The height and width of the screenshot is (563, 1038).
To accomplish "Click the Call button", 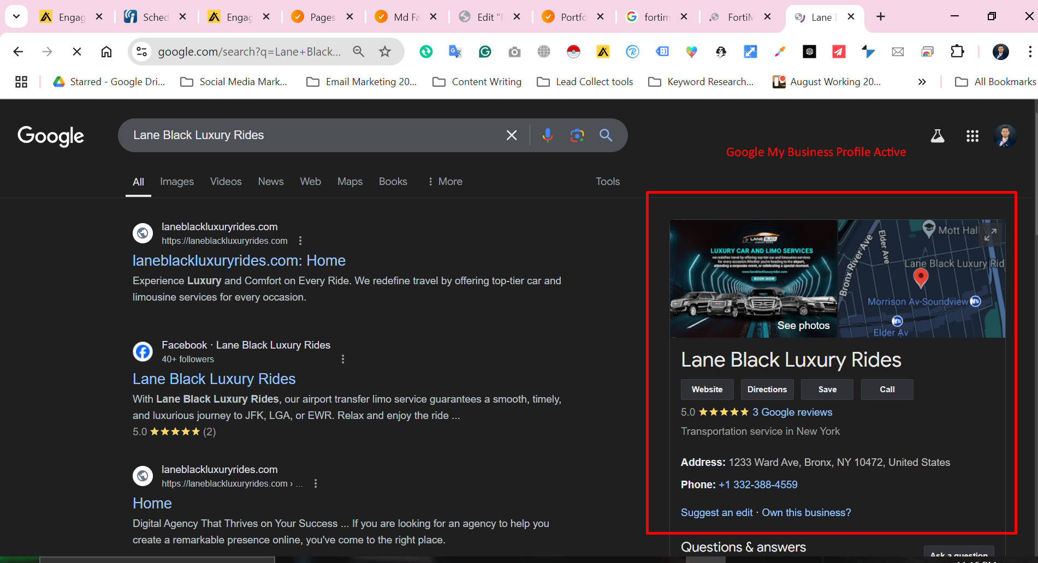I will 887,390.
